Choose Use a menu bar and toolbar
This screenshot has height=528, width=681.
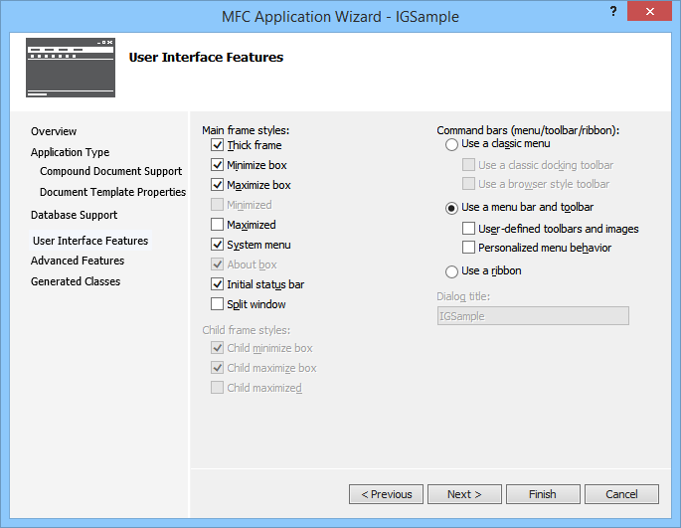coord(452,208)
